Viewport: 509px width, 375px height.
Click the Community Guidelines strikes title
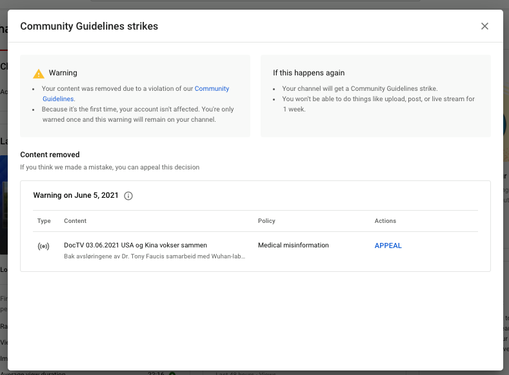(x=89, y=26)
